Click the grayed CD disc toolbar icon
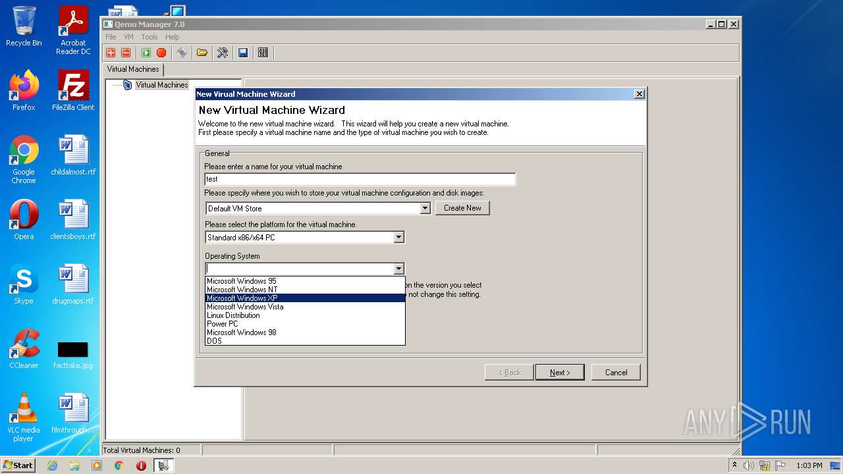The height and width of the screenshot is (474, 843). [x=182, y=53]
